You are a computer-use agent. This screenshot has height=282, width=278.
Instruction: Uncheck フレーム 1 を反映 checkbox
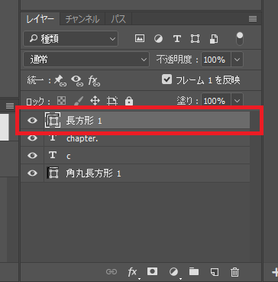coord(166,79)
